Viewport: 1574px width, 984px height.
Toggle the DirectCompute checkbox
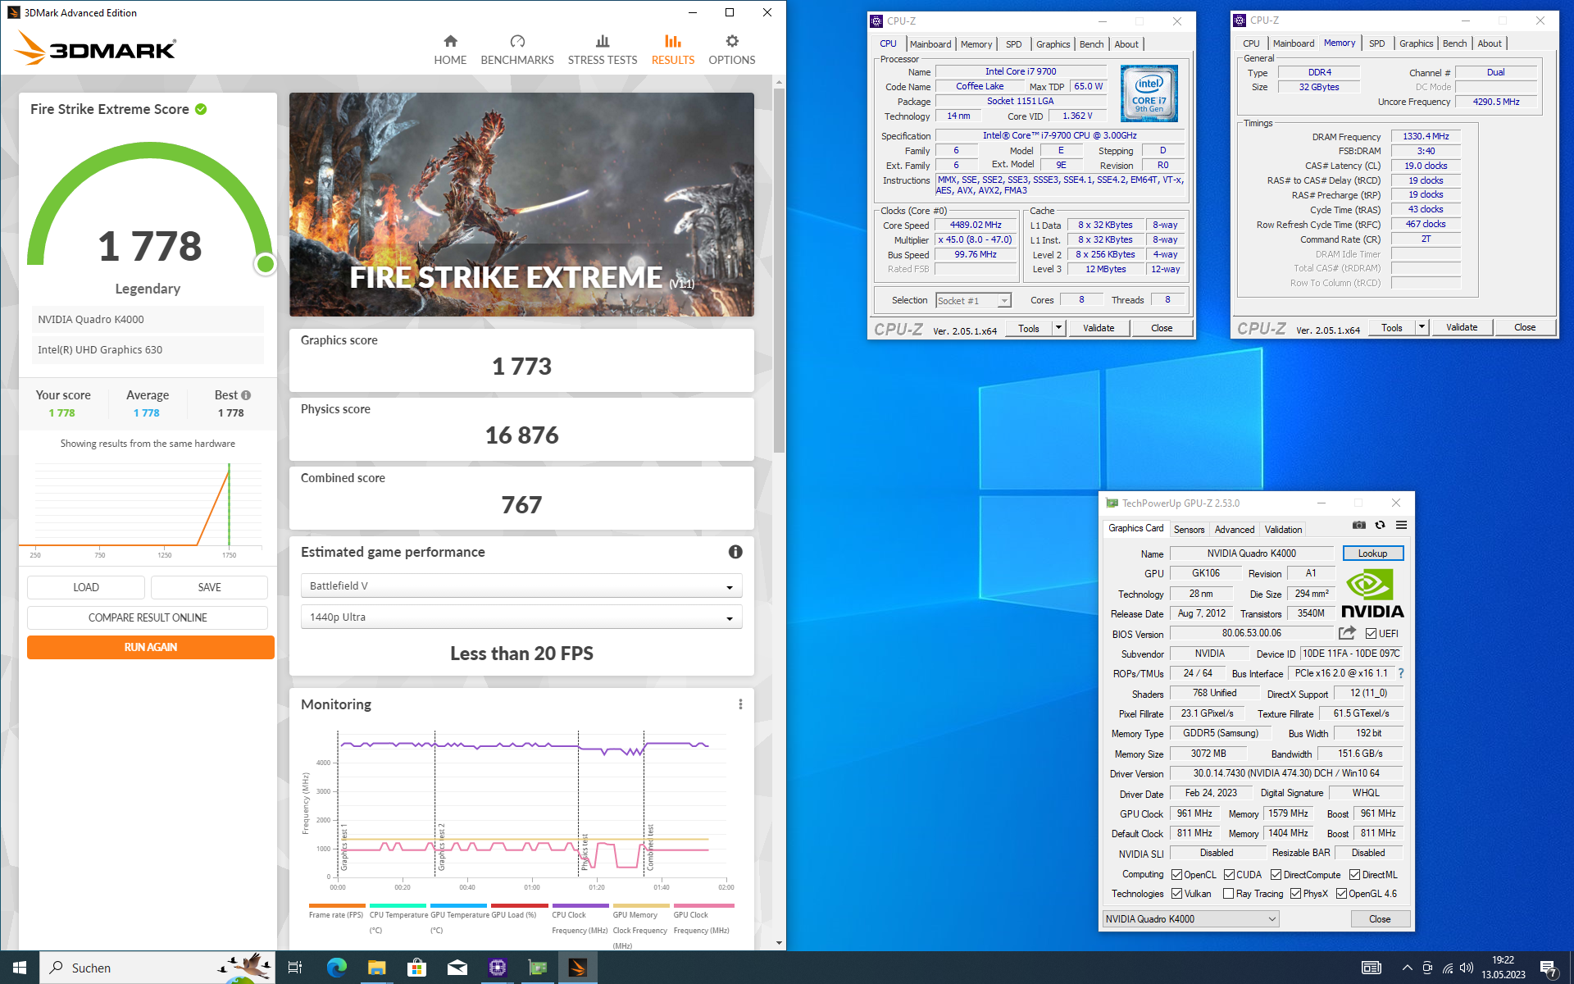point(1276,875)
